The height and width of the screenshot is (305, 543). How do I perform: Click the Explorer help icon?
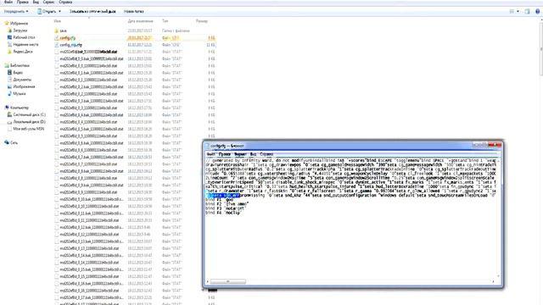click(537, 11)
